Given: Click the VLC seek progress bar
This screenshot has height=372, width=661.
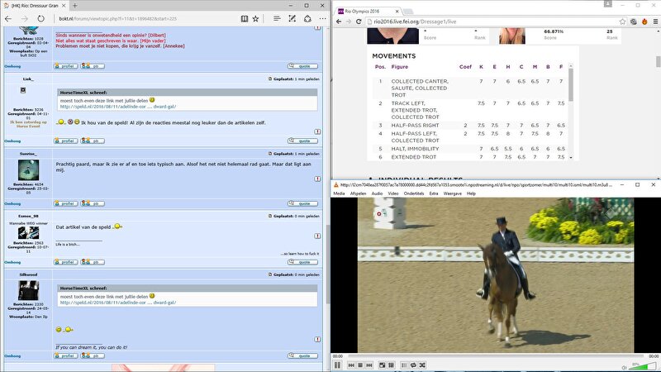Looking at the screenshot, I should [x=495, y=356].
